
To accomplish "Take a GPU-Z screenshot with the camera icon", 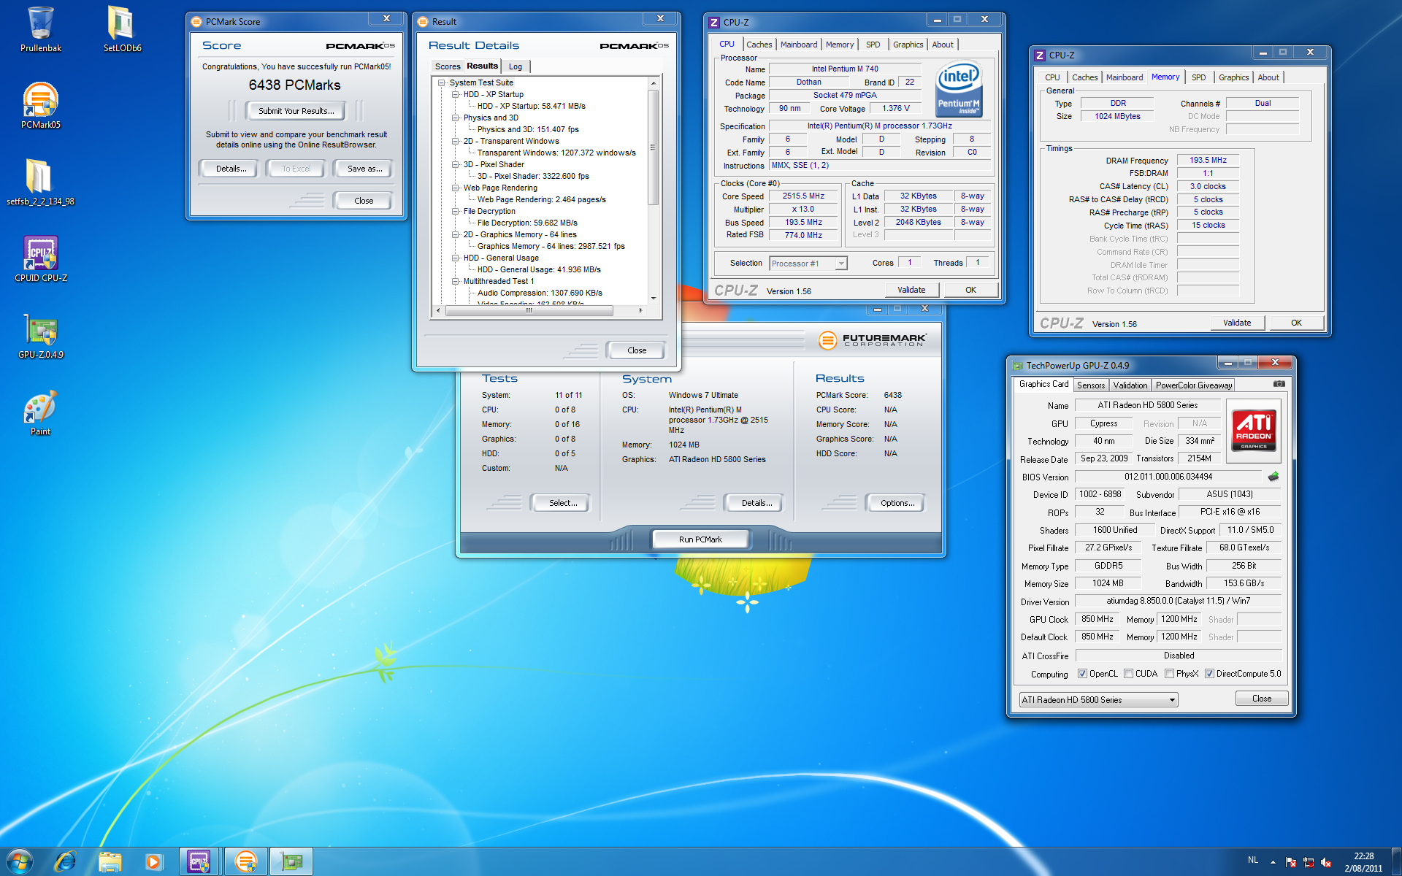I will pos(1279,384).
